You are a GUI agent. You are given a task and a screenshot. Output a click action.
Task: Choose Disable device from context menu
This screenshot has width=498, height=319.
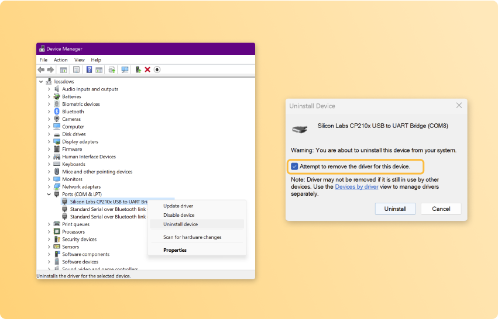coord(197,215)
